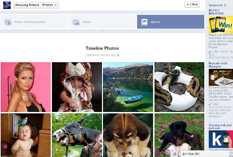This screenshot has width=233, height=157.
Task: Click the Amazing Nature page avatar thumbnail
Action: pyautogui.click(x=7, y=5)
